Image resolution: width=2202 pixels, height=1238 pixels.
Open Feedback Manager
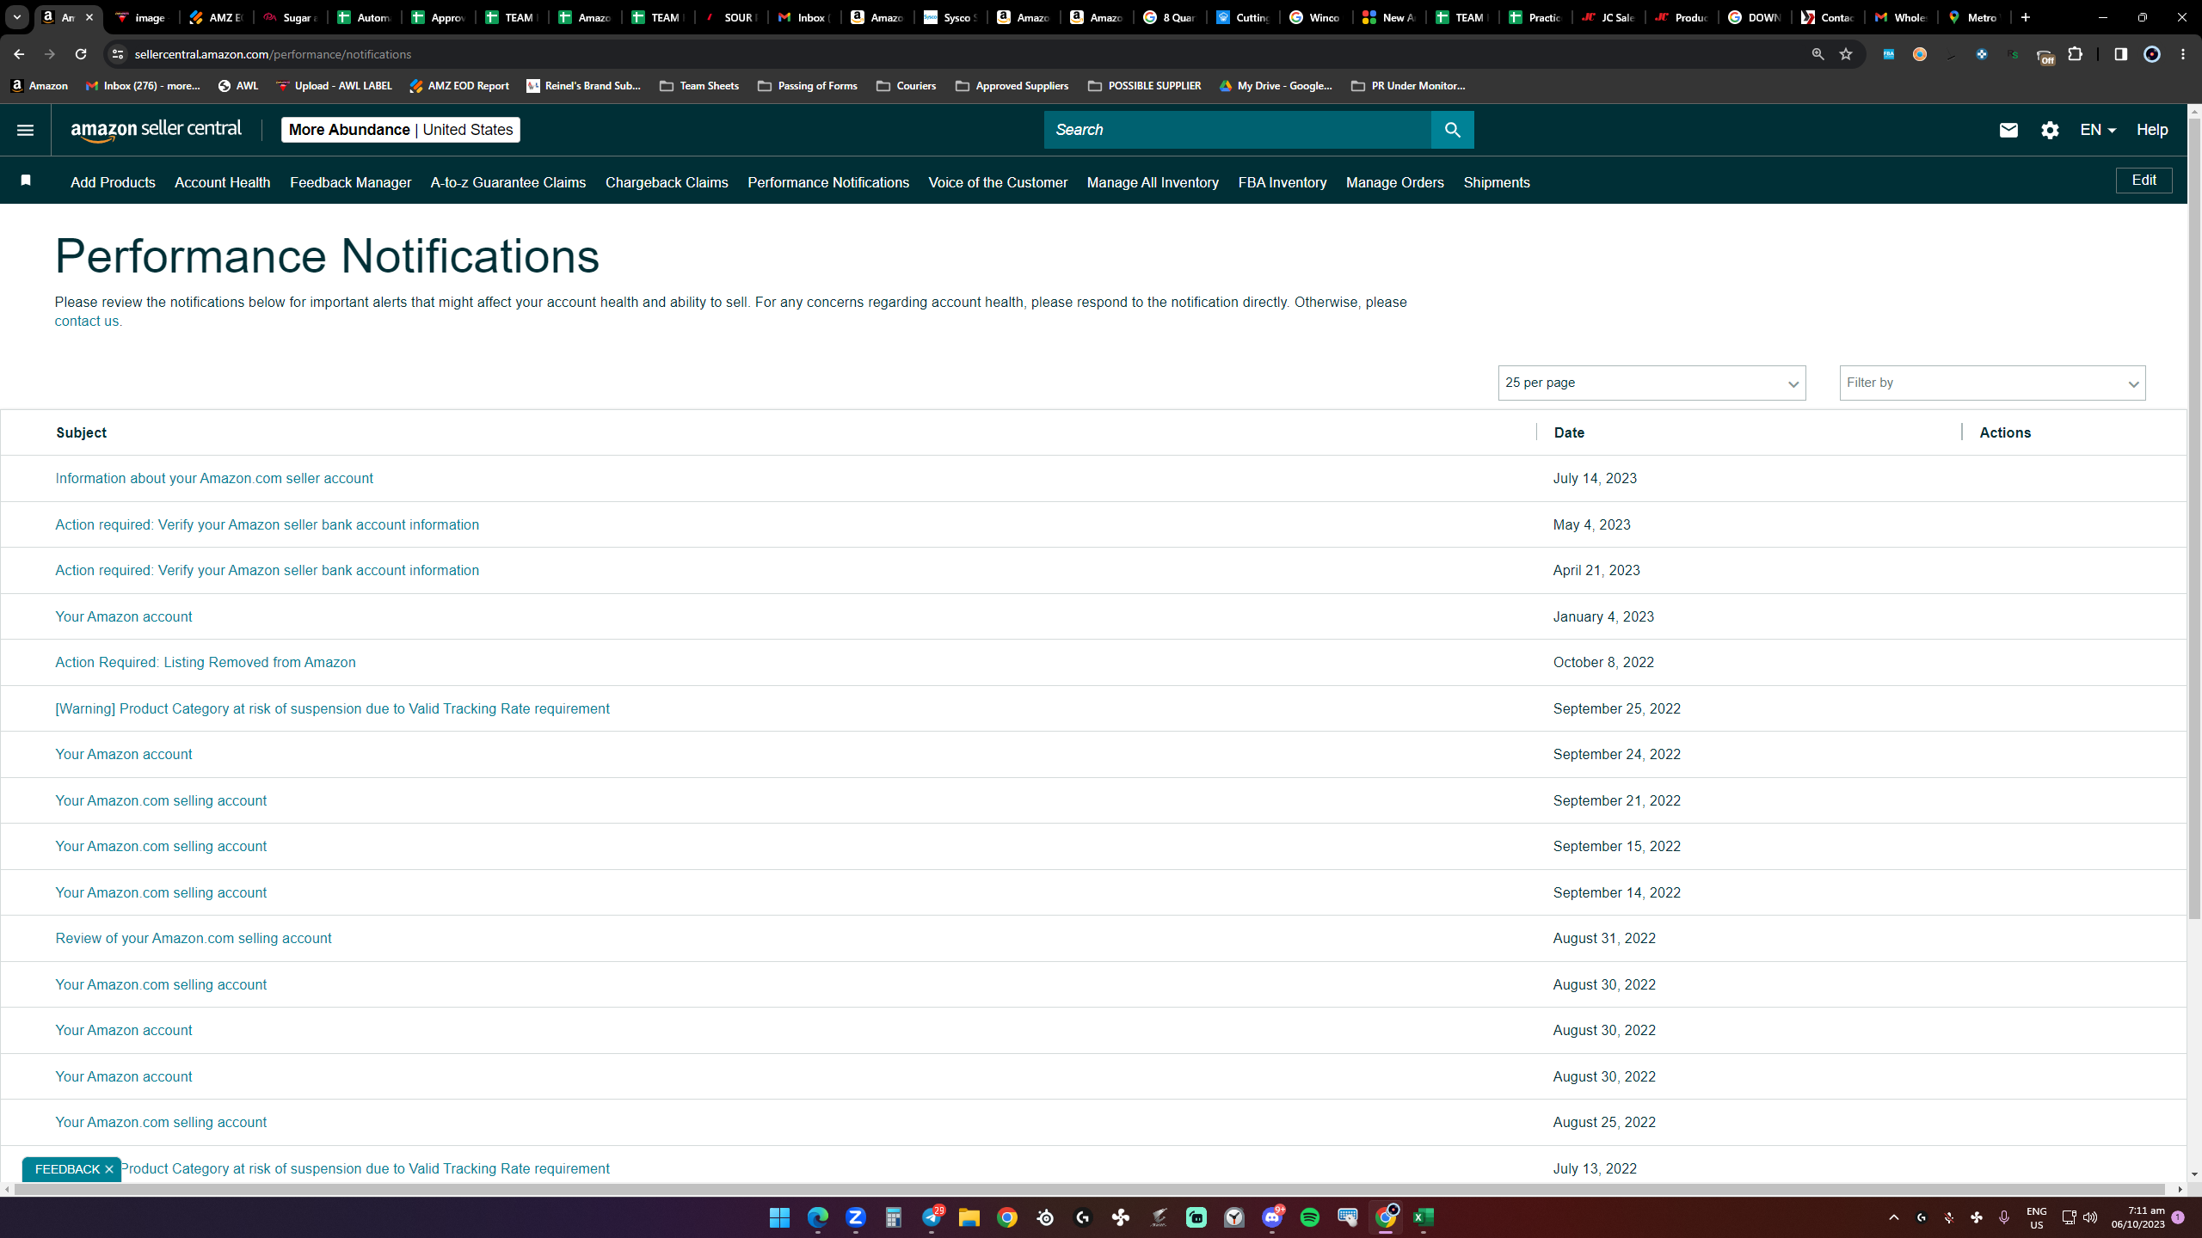(350, 182)
